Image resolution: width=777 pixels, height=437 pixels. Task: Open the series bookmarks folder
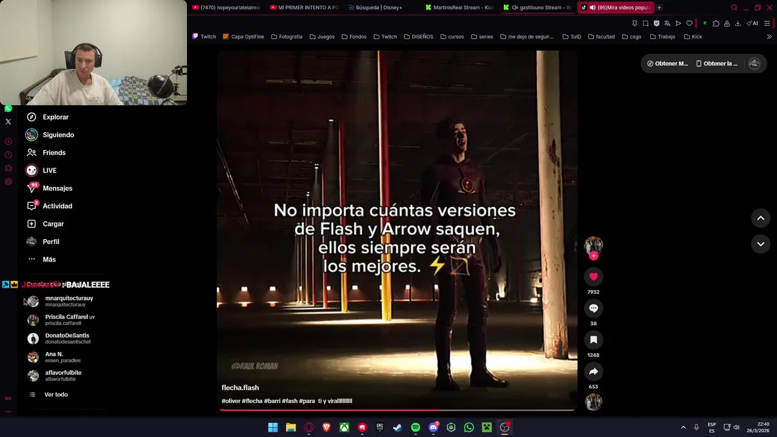[x=482, y=36]
